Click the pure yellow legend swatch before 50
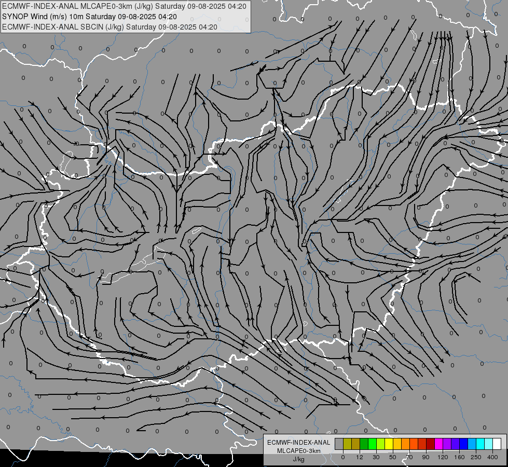The image size is (508, 467). pyautogui.click(x=389, y=444)
